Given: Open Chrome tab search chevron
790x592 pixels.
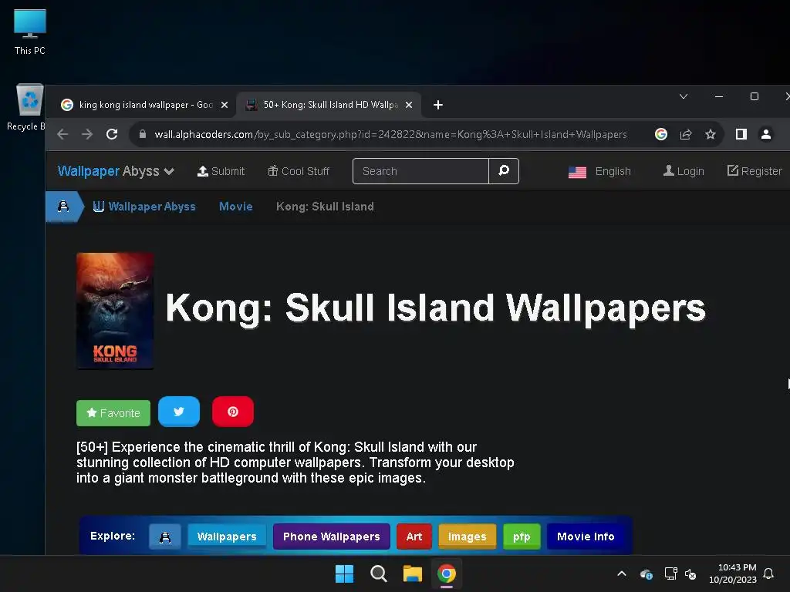Looking at the screenshot, I should (x=684, y=96).
